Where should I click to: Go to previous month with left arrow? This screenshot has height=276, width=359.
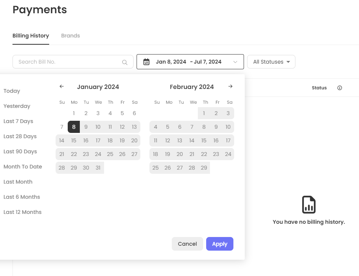coord(62,87)
